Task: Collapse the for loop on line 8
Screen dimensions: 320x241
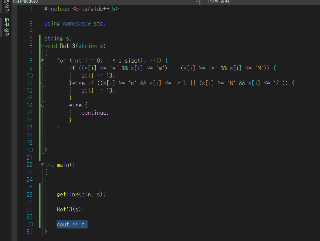Action: 43,61
